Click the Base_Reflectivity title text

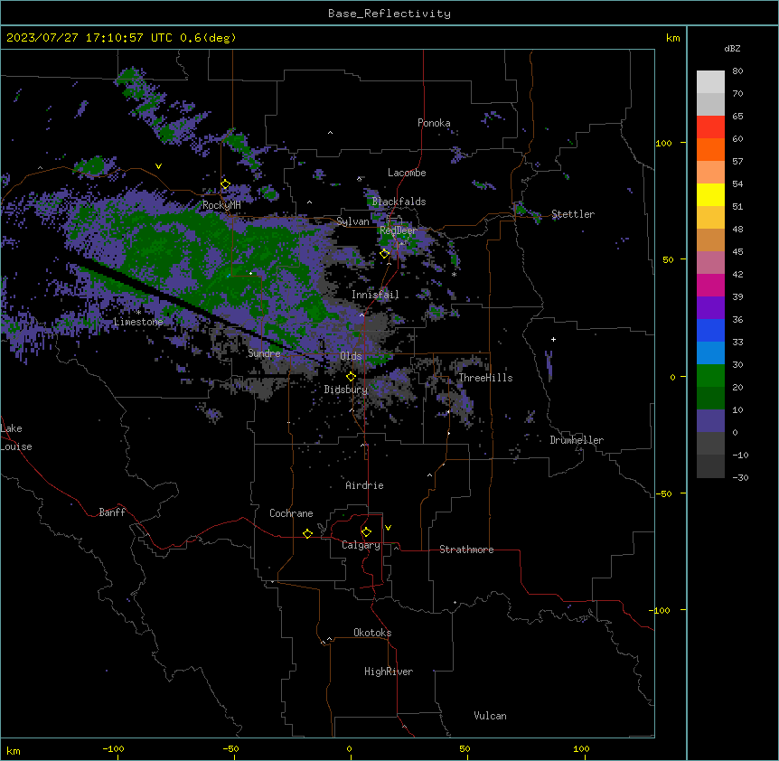389,14
